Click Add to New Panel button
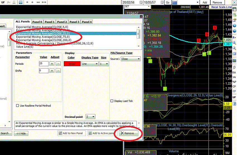 (71, 133)
